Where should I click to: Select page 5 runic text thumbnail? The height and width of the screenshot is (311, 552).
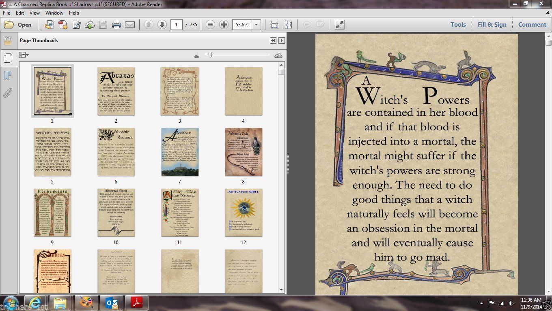click(x=52, y=152)
